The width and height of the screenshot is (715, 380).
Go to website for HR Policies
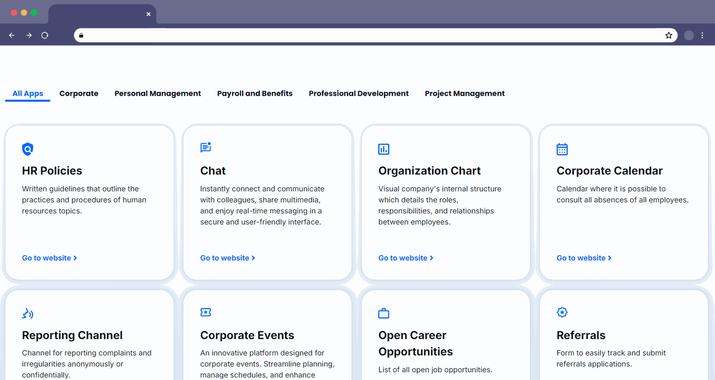tap(49, 258)
